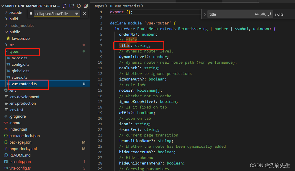Click the drag handle beside the explorer search box

pos(30,13)
